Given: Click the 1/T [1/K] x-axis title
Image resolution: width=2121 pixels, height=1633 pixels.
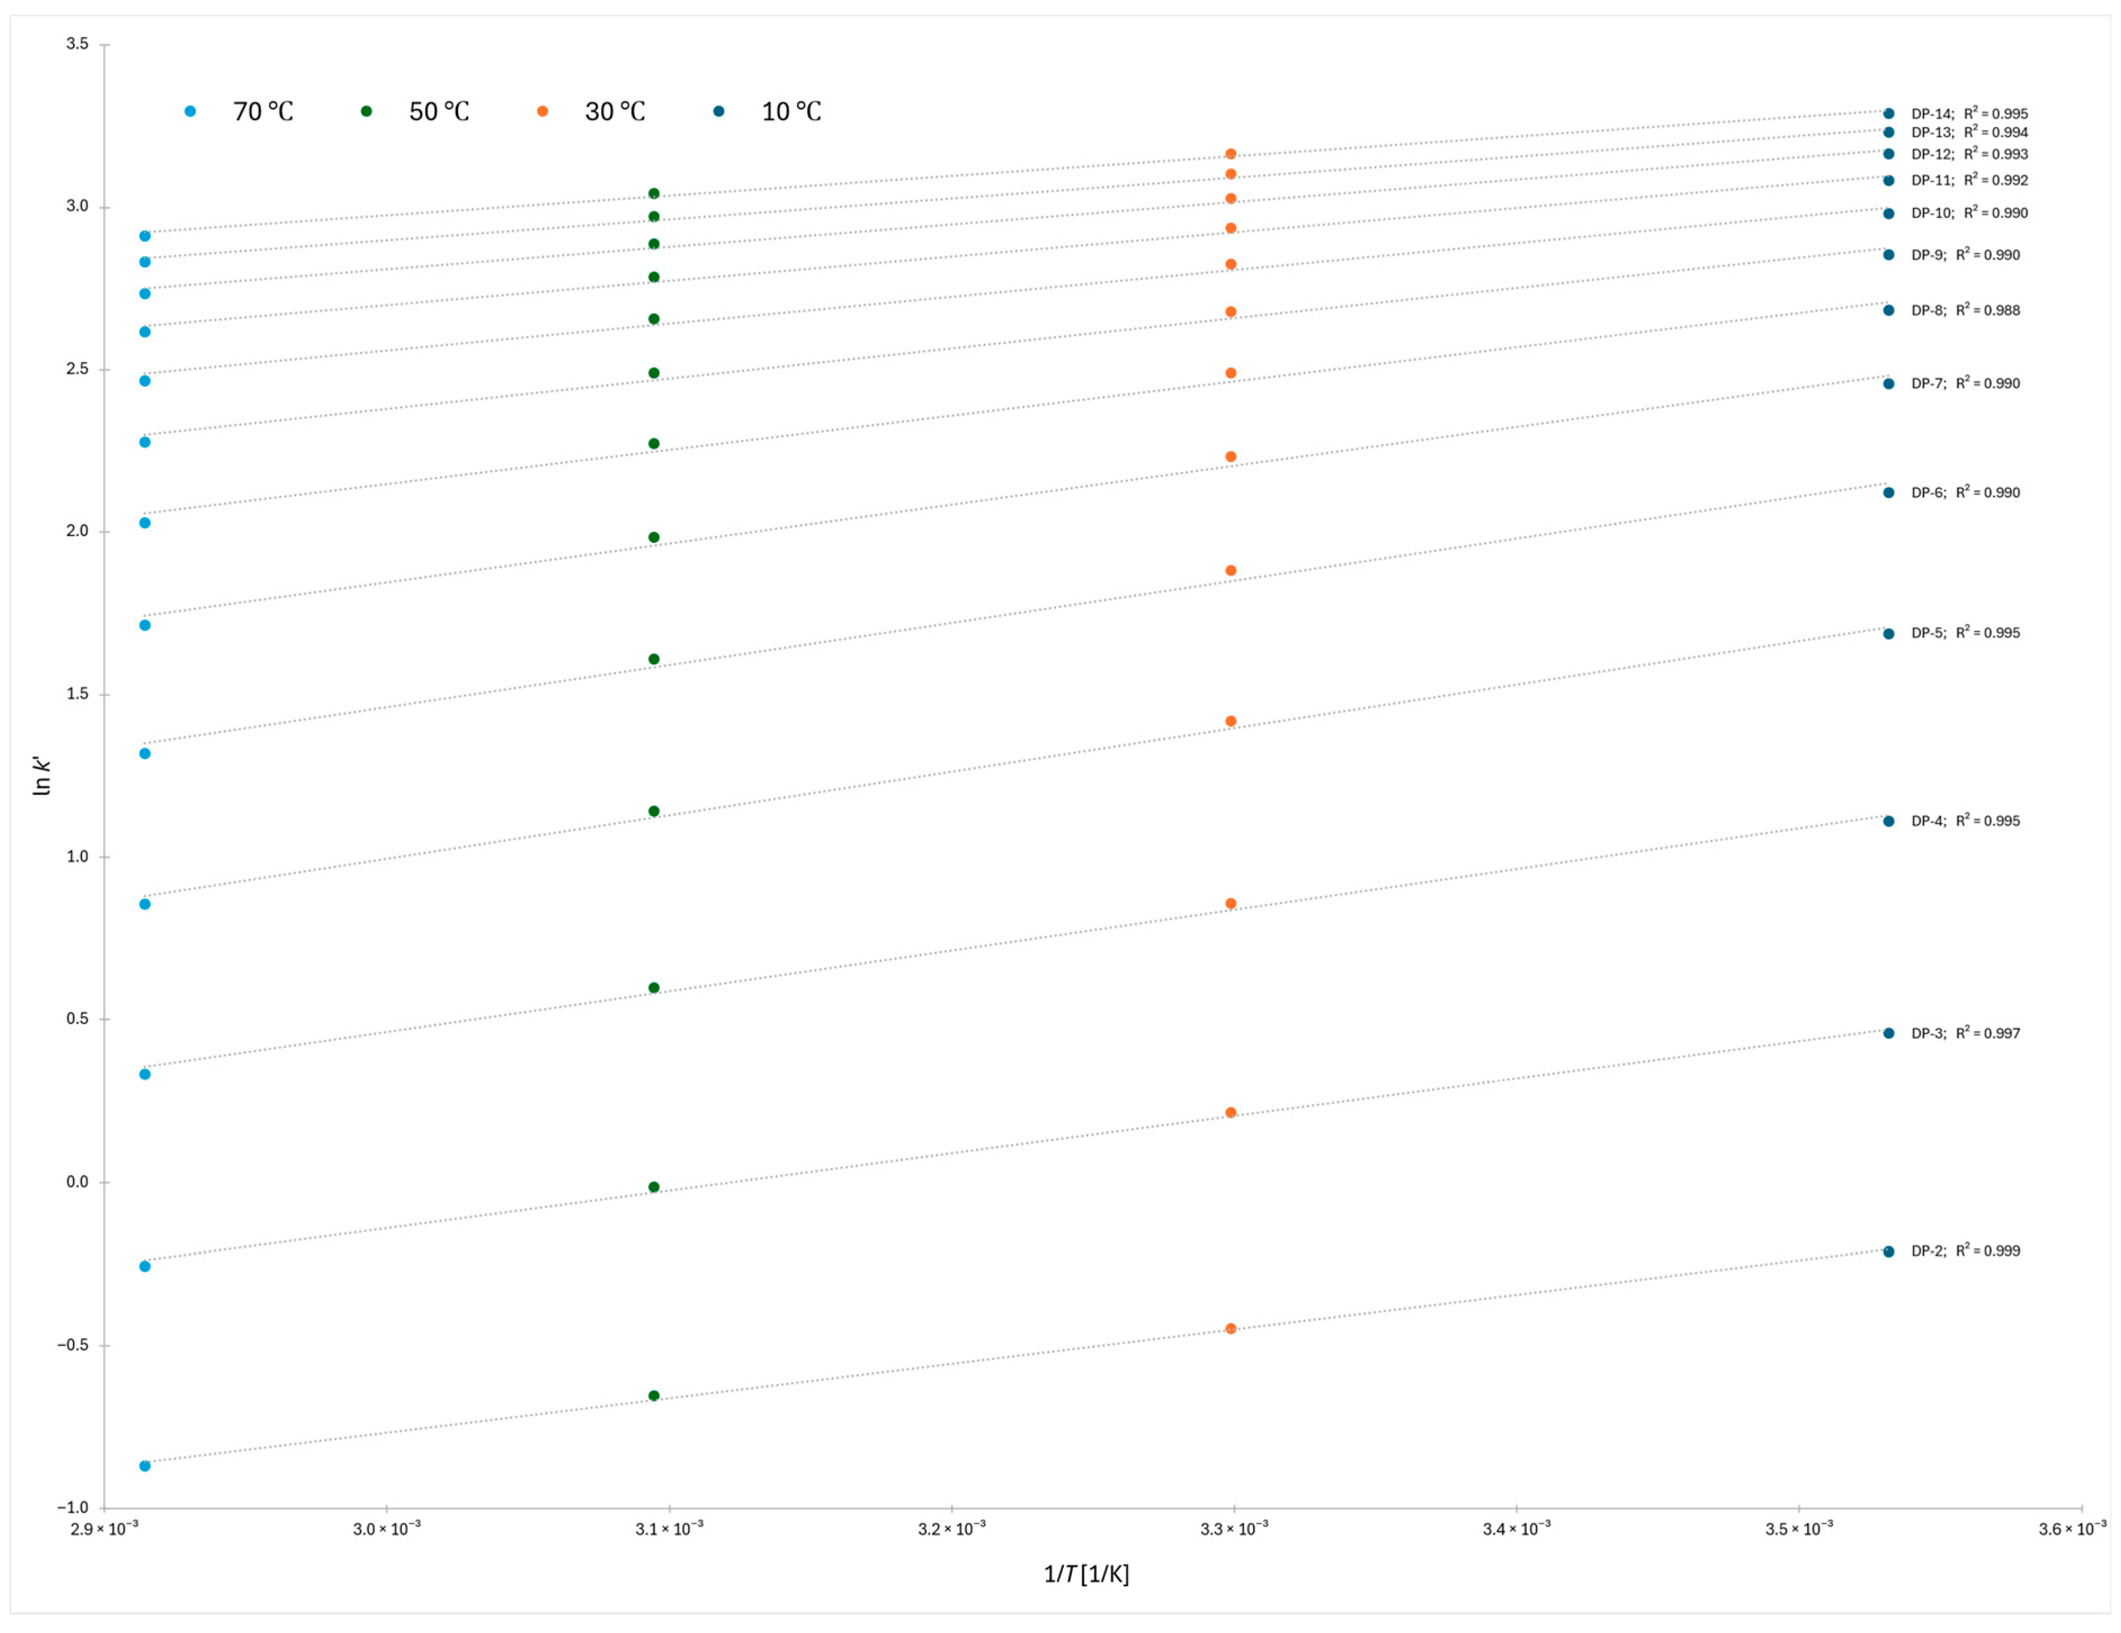Looking at the screenshot, I should tap(1086, 1574).
